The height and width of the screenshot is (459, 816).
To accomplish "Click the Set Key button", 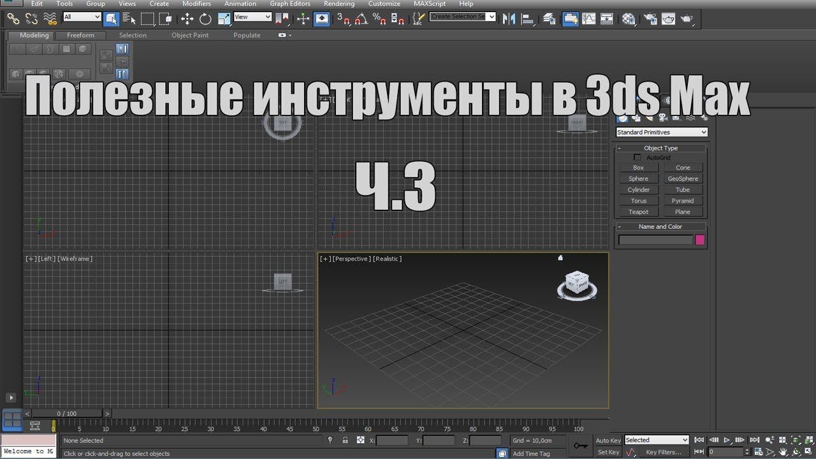I will [x=608, y=452].
